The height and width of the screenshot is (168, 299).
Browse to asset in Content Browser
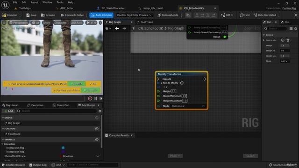48,15
